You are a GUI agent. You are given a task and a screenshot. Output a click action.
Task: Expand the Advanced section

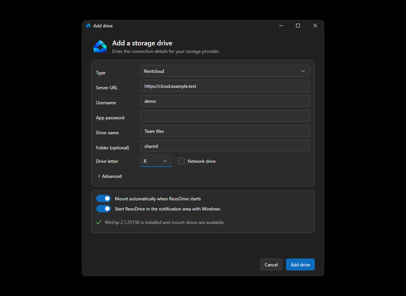(110, 176)
